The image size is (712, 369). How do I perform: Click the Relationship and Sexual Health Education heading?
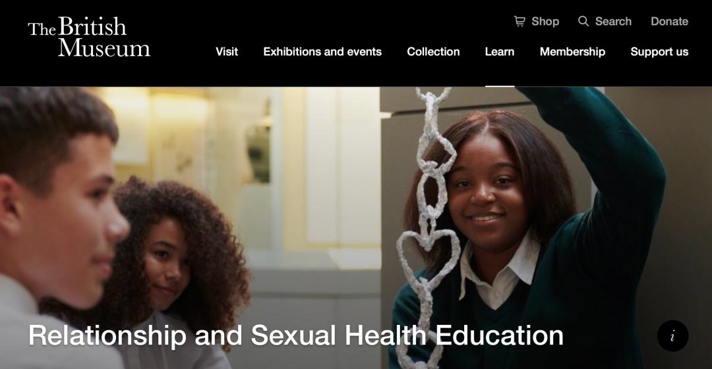tap(296, 335)
